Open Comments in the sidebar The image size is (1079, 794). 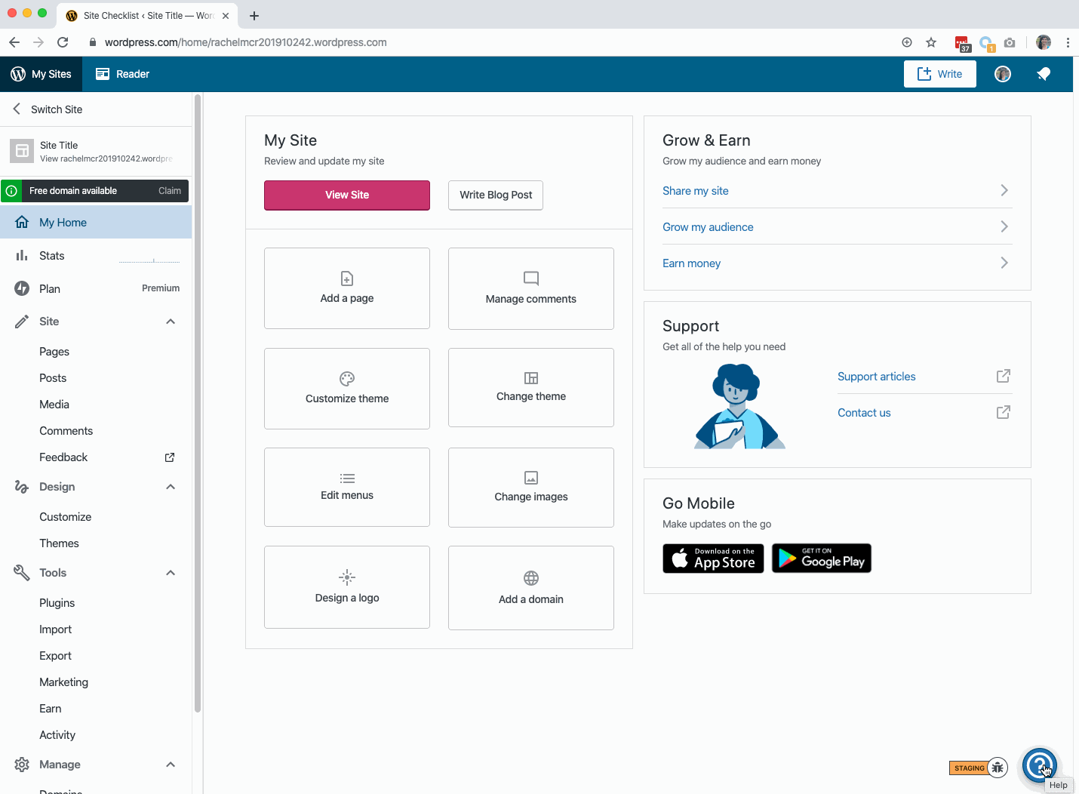[66, 431]
